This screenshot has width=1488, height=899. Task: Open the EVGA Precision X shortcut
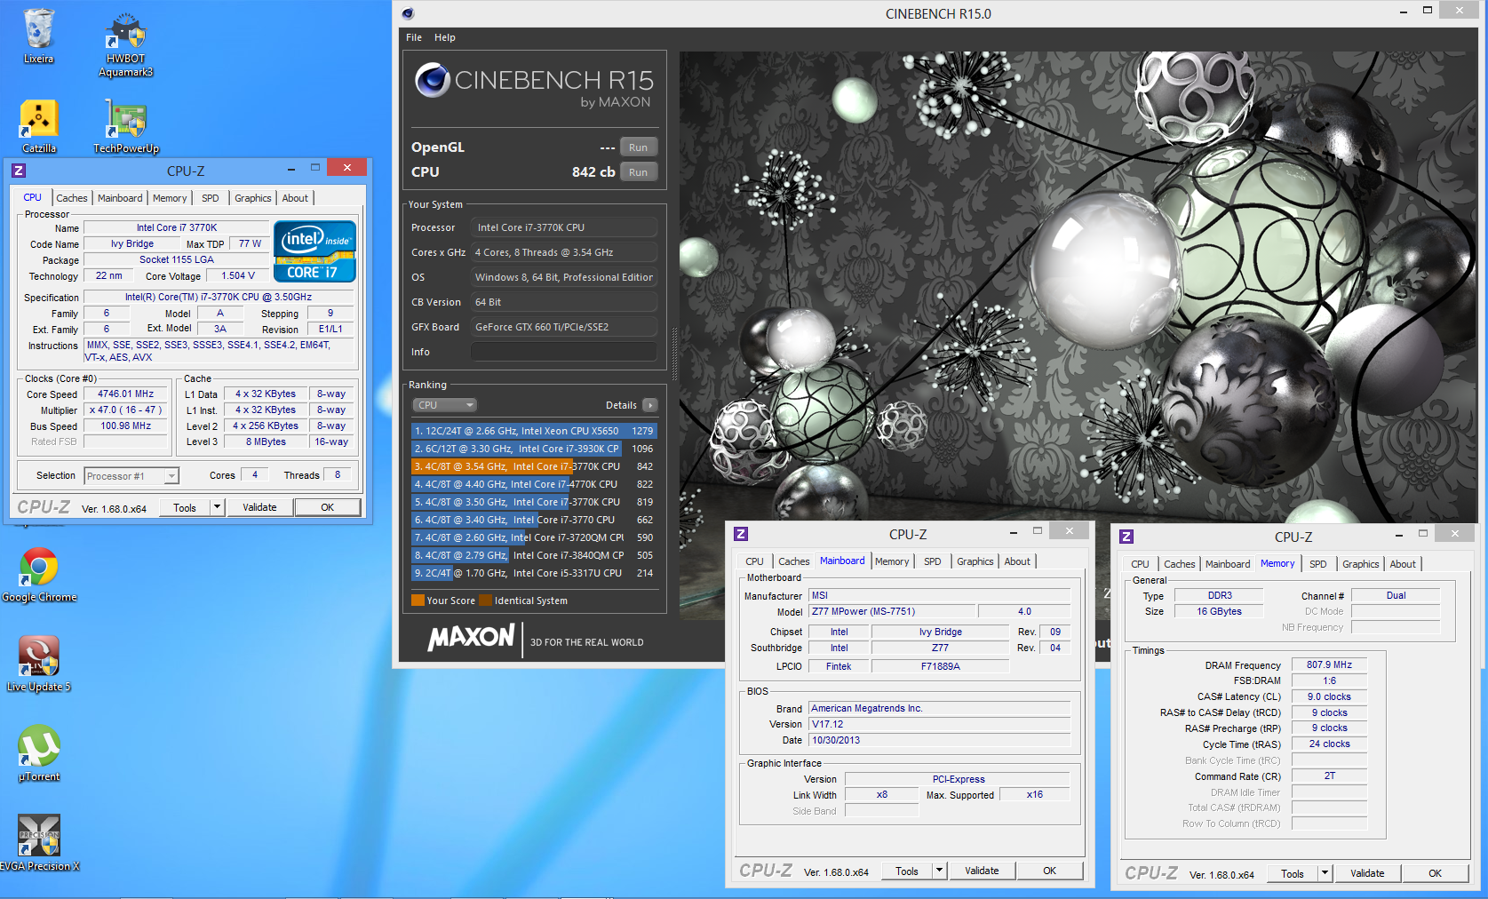(x=39, y=844)
